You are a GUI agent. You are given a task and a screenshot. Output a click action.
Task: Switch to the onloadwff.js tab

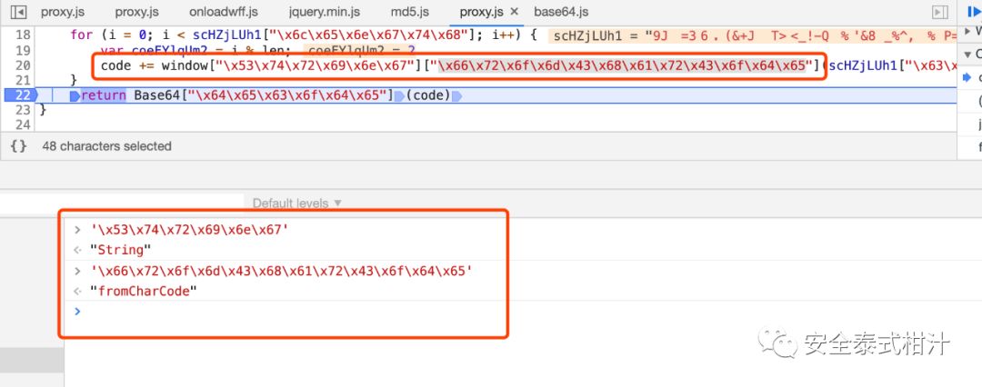223,12
